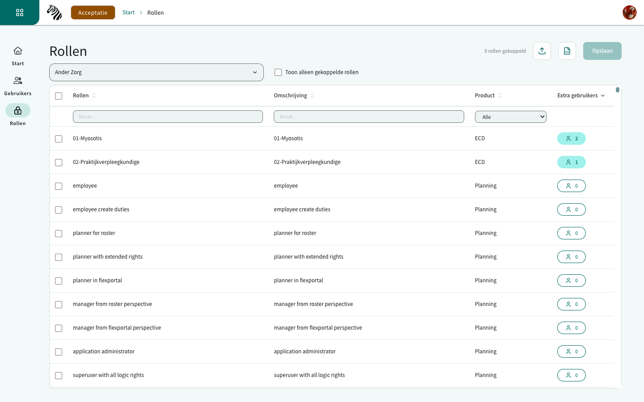Check the 01-Myosotis row checkbox
The width and height of the screenshot is (644, 402).
coord(59,139)
